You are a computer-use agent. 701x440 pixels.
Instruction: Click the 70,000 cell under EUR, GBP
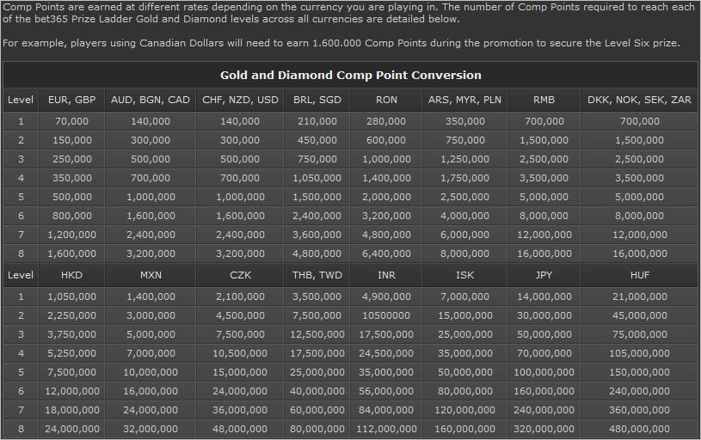point(72,121)
